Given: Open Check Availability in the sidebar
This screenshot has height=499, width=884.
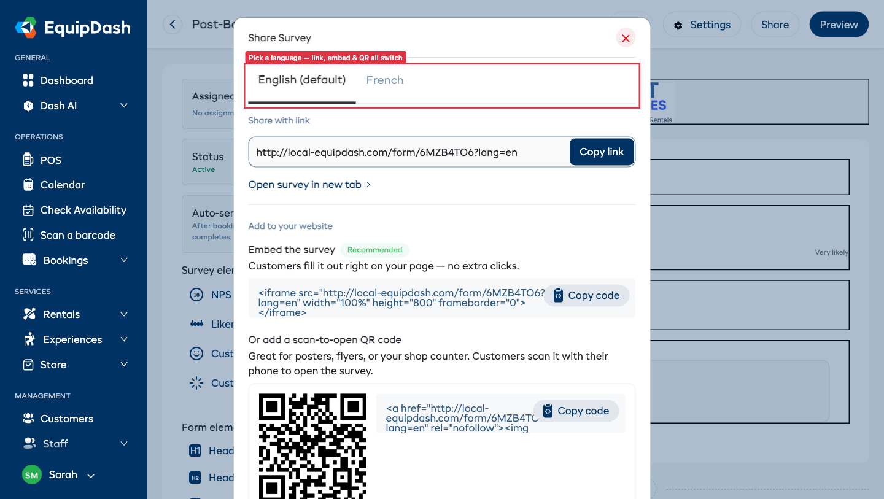Looking at the screenshot, I should coord(83,210).
